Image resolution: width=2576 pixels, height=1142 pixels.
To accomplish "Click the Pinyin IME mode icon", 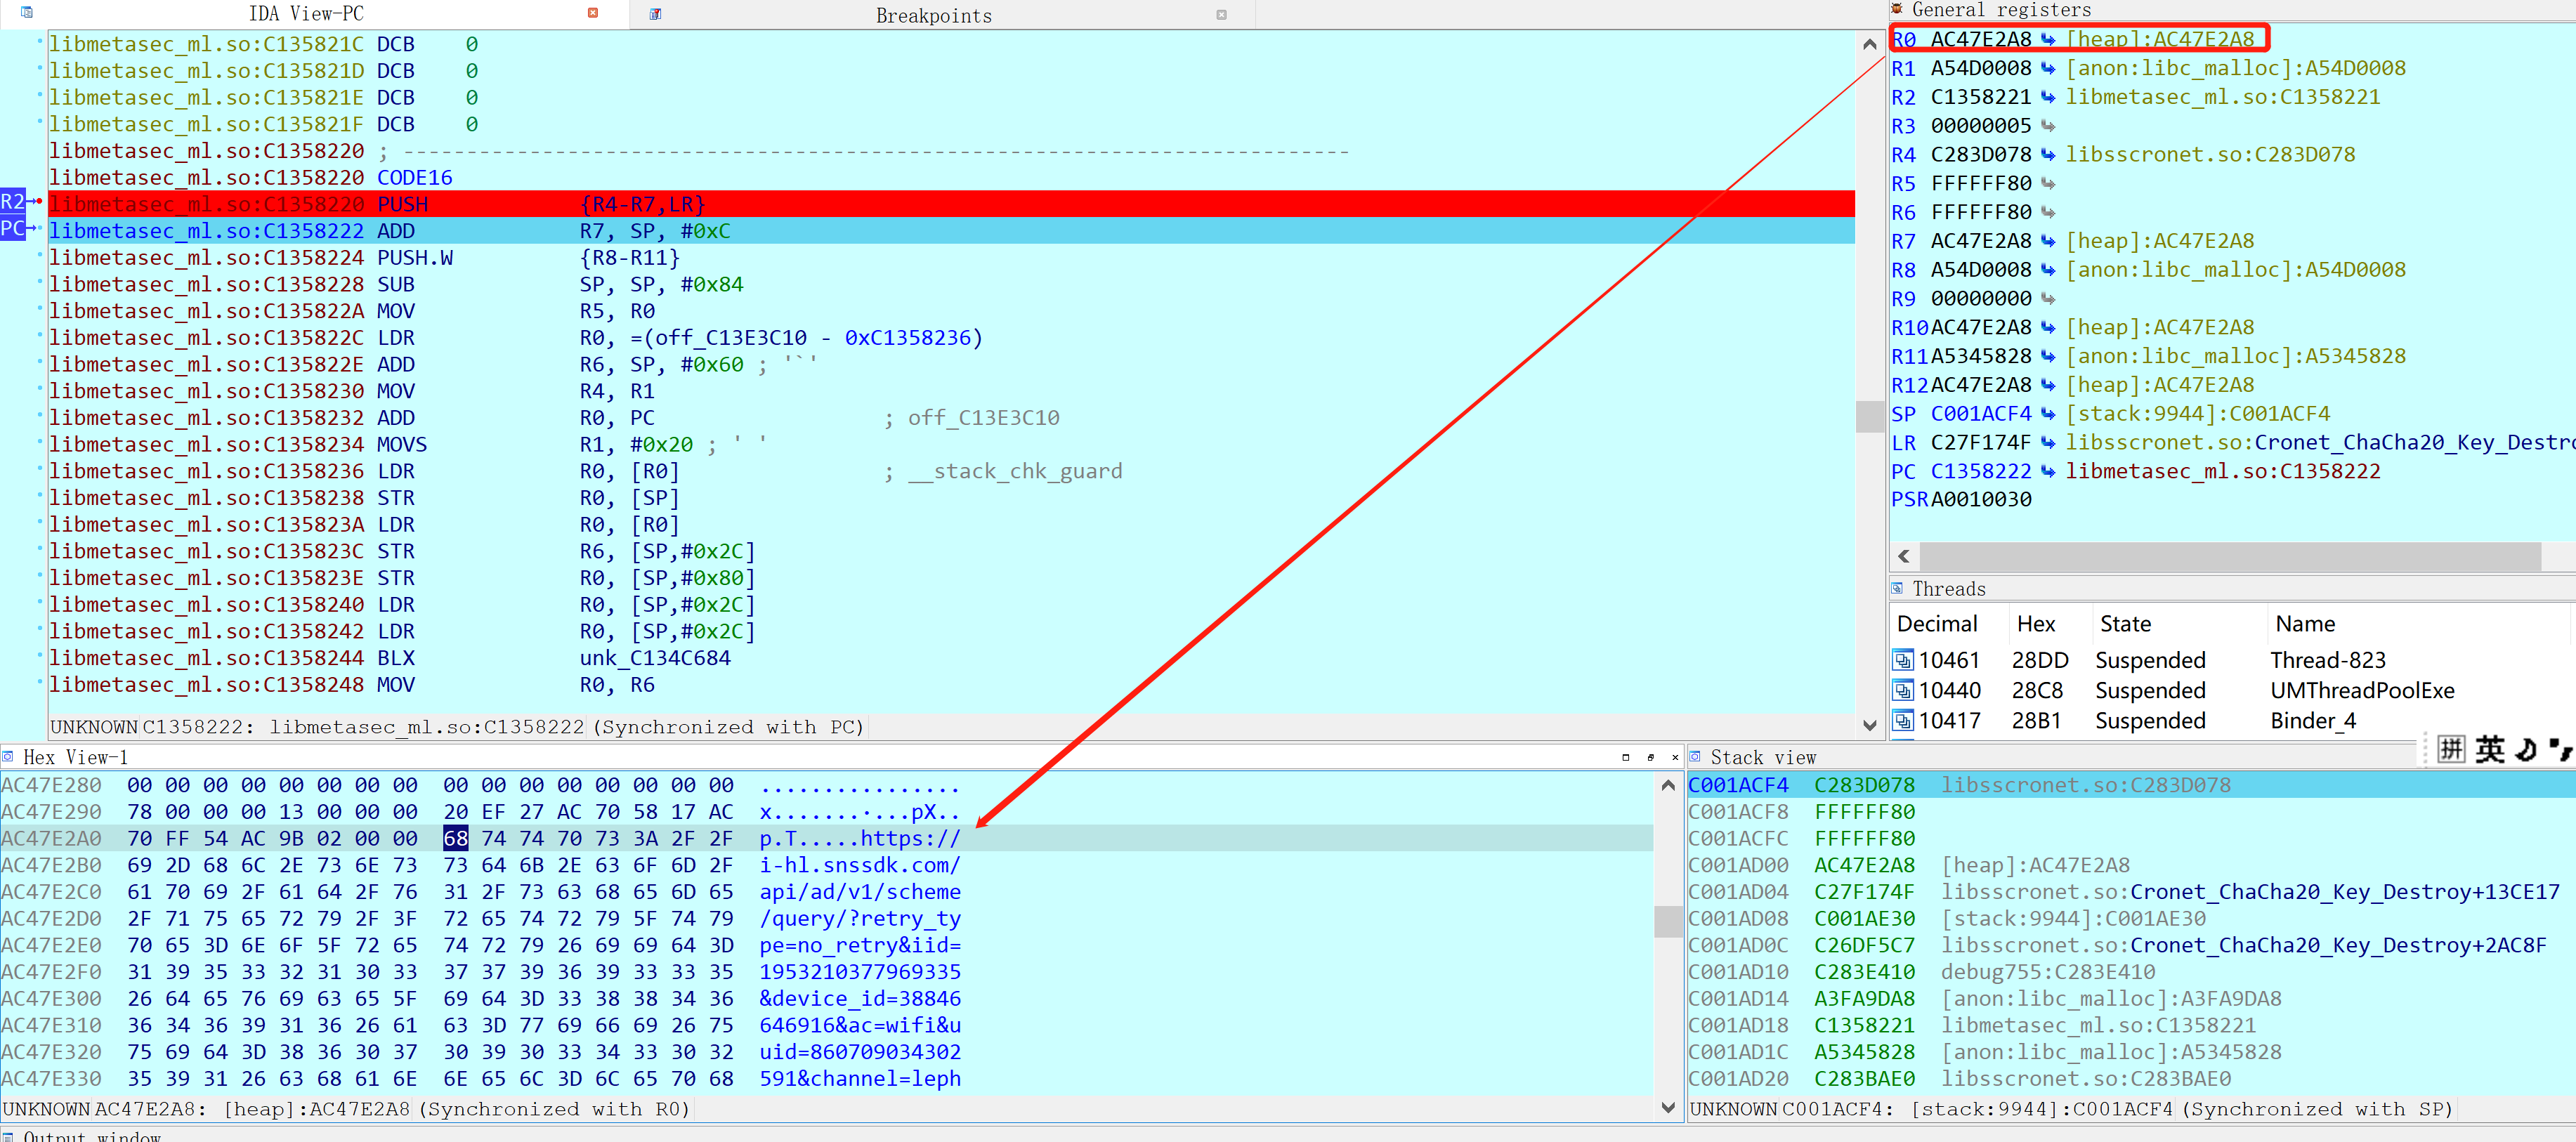I will click(2451, 748).
